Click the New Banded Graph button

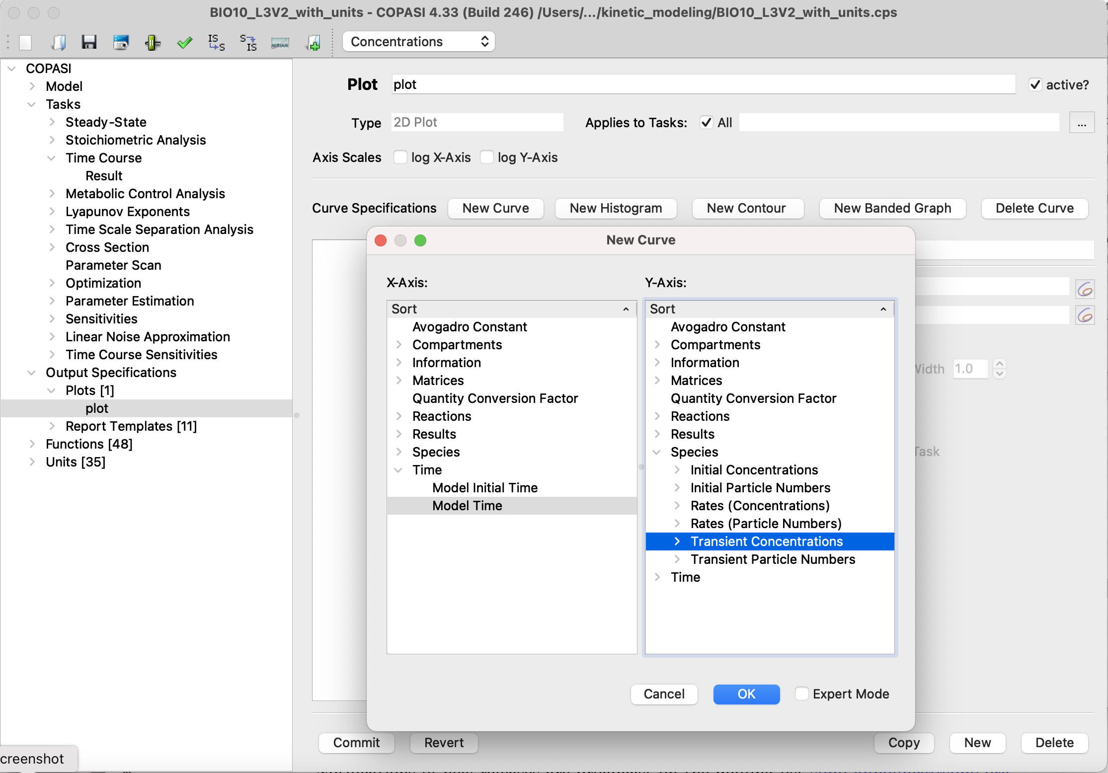(x=892, y=208)
